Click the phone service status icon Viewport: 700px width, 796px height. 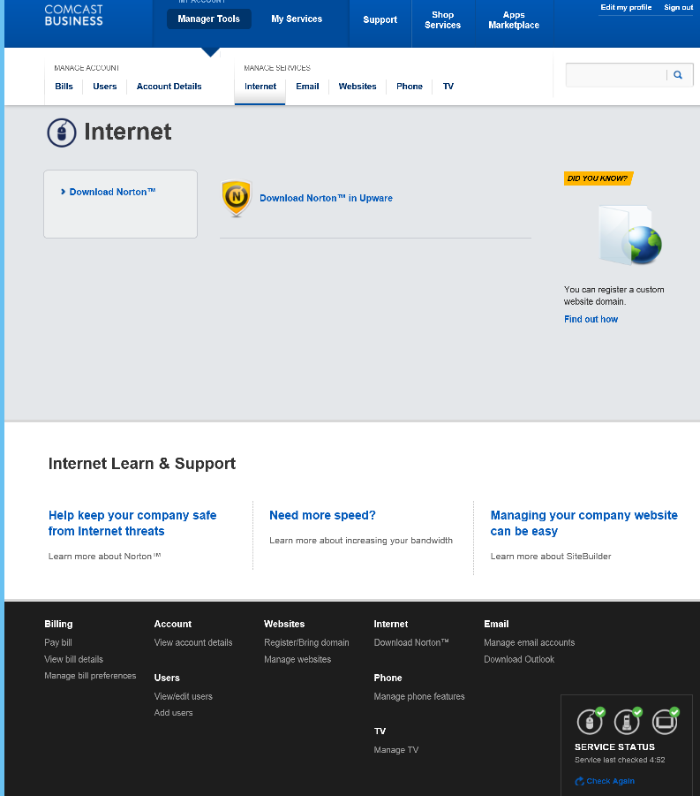point(628,721)
